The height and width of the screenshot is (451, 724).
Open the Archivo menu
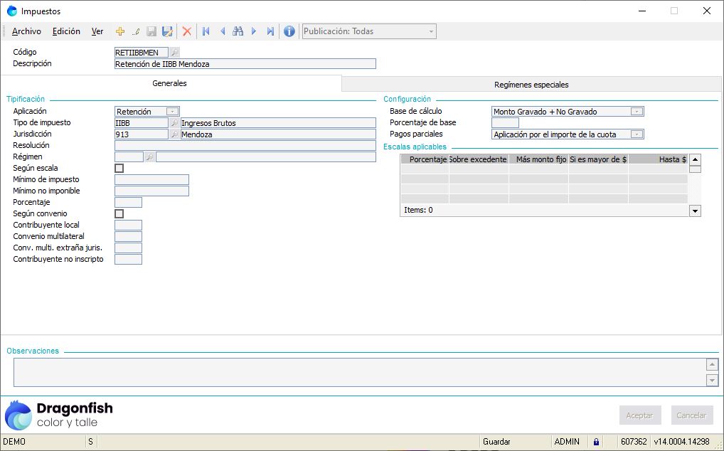point(26,31)
